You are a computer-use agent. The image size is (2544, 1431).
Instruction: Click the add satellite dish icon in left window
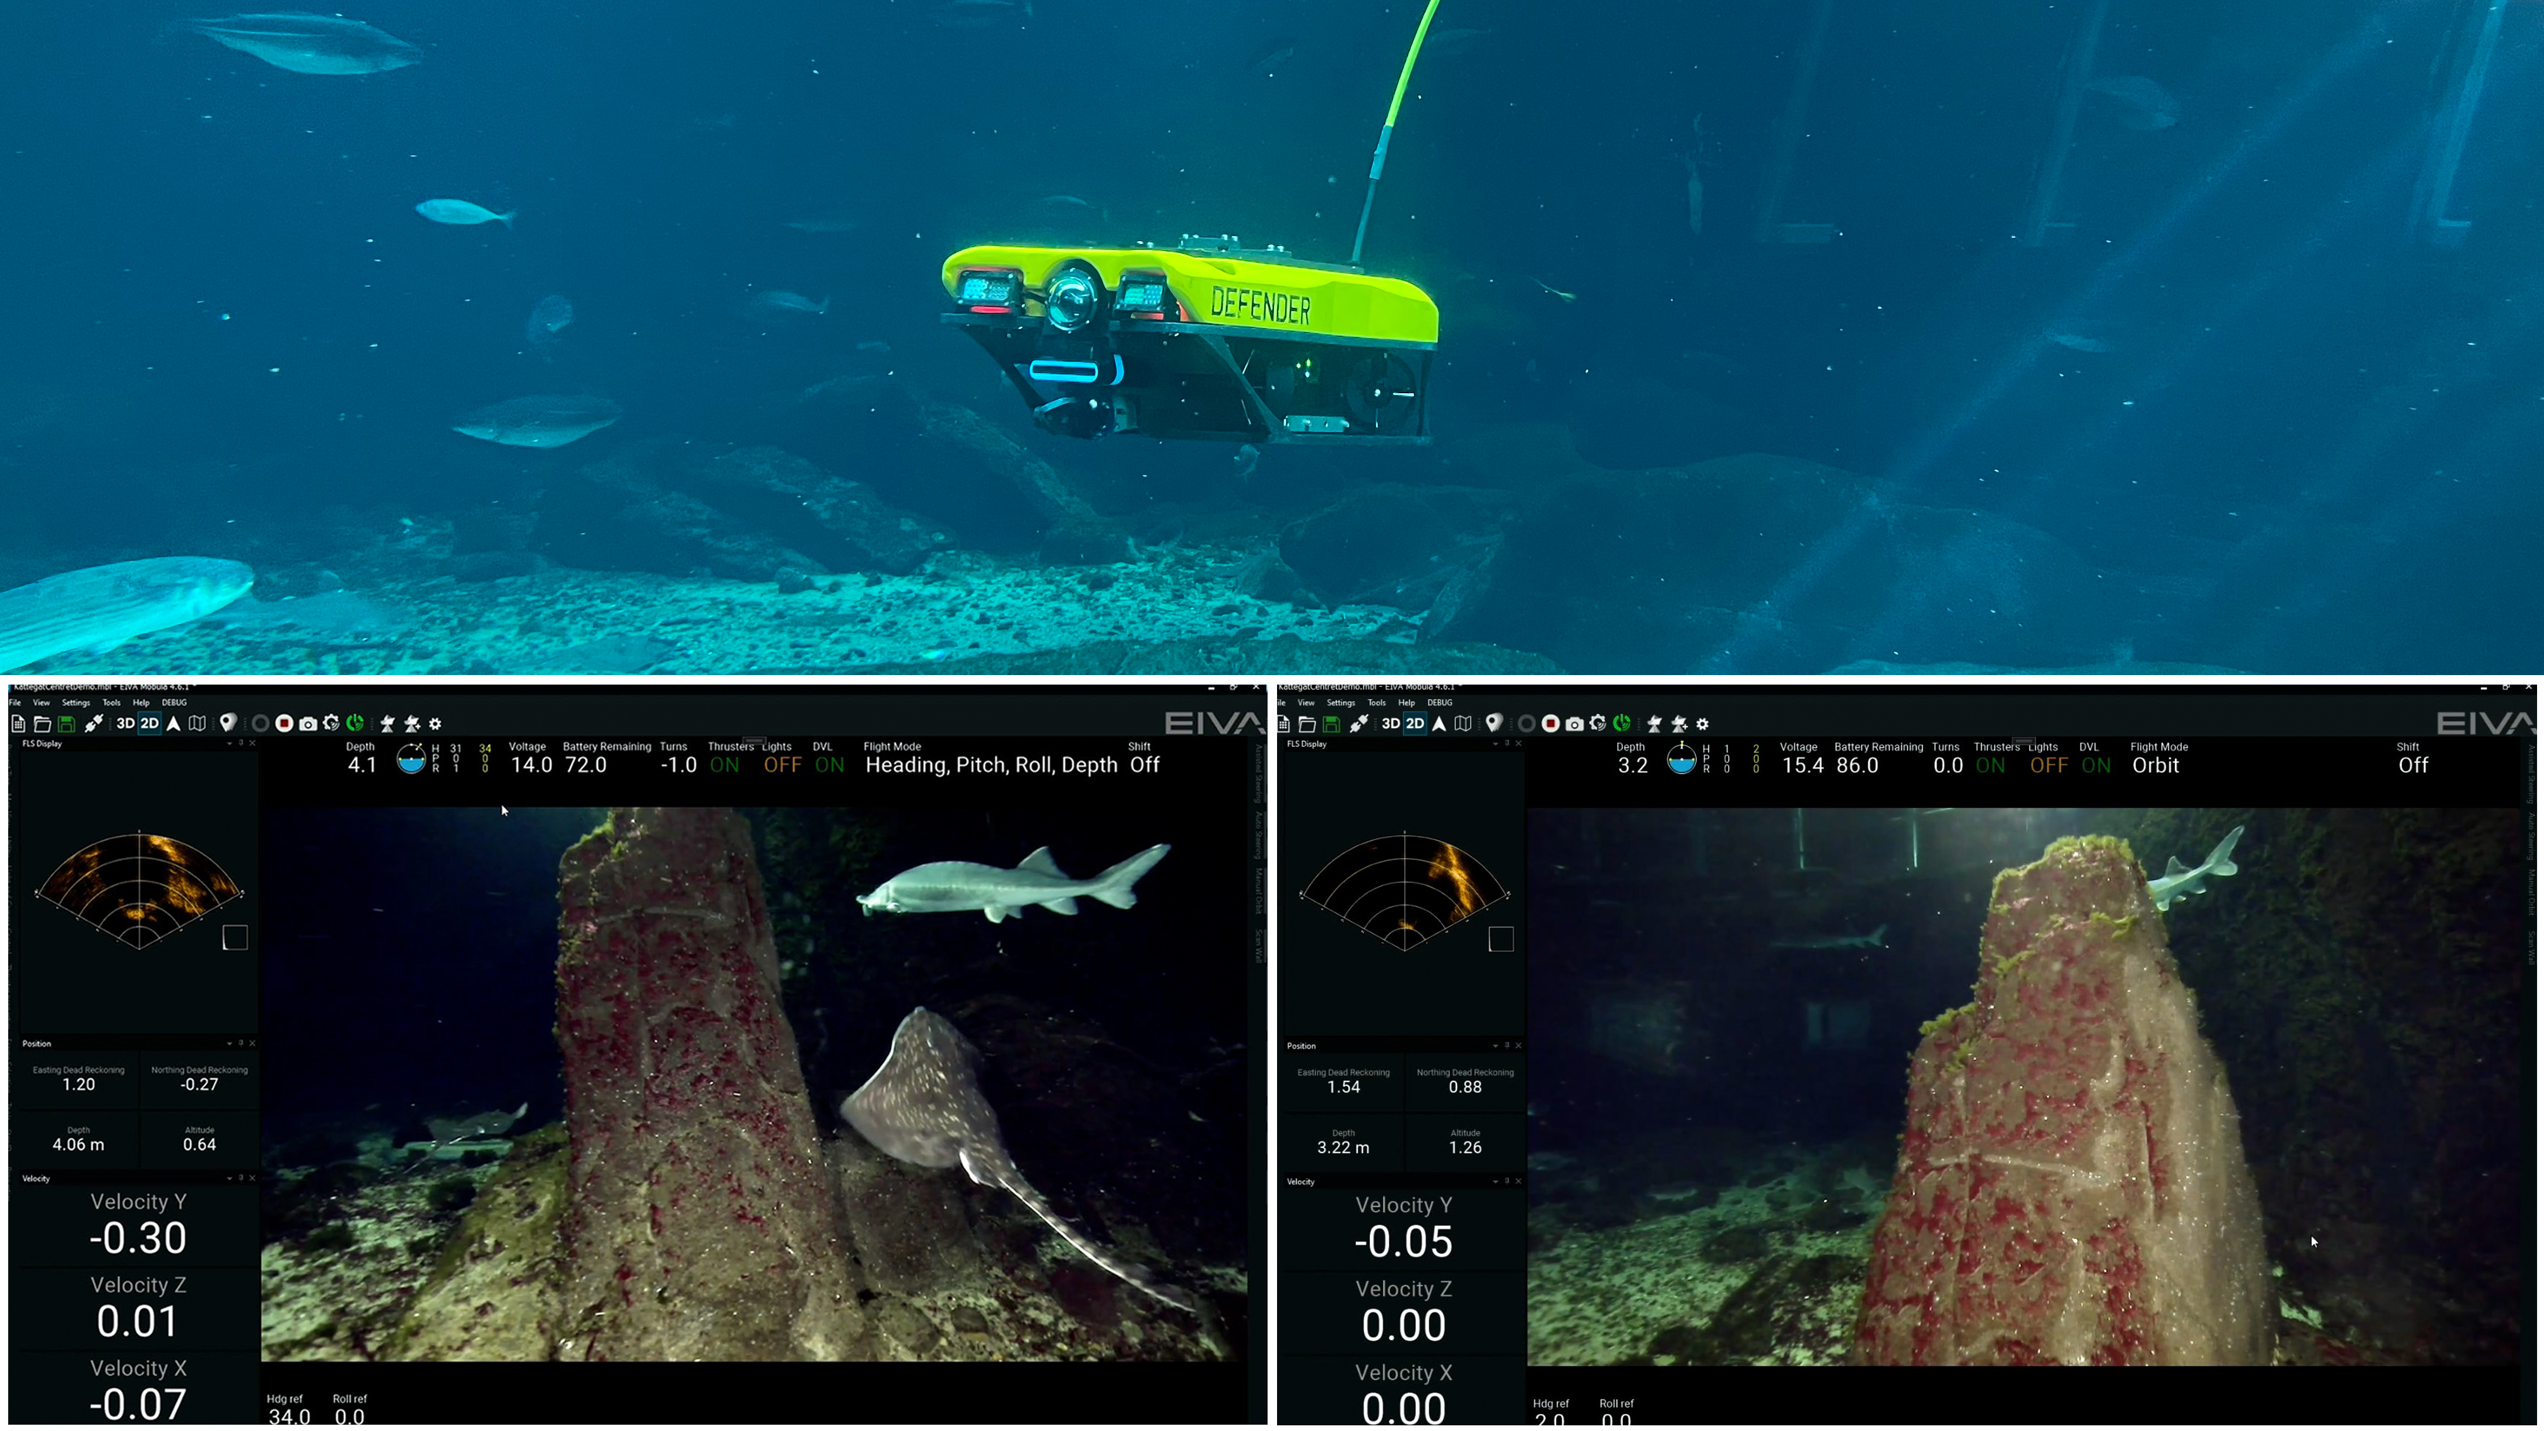412,724
